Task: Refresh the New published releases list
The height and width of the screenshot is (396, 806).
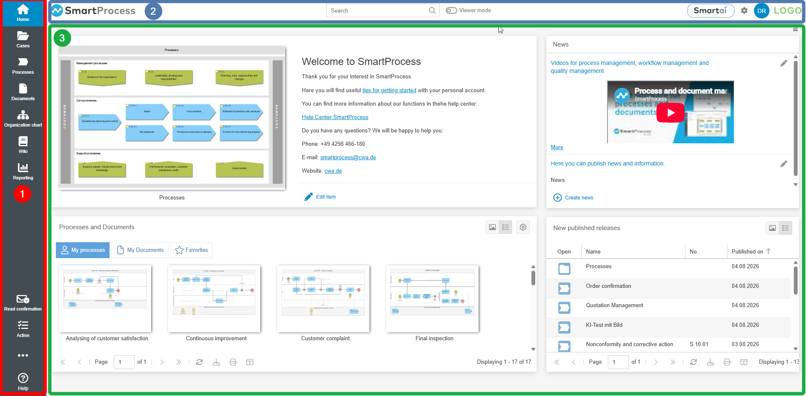Action: [x=693, y=362]
